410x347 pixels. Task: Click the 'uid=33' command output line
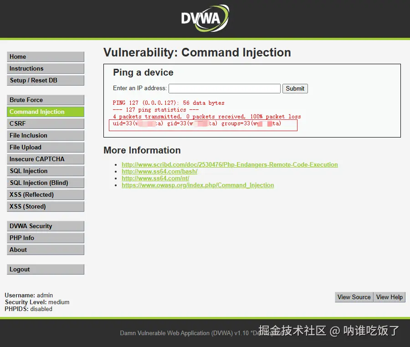197,123
